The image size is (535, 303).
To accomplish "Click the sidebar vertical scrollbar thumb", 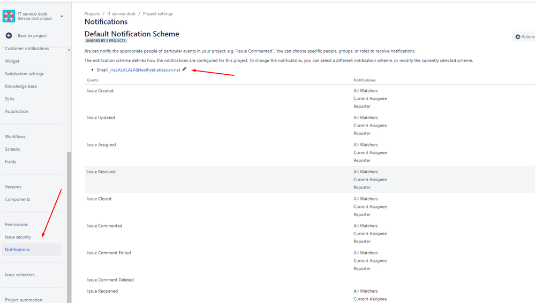I will (x=69, y=227).
